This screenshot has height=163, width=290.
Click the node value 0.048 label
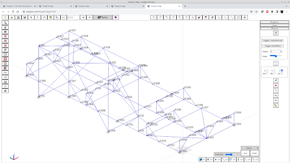pyautogui.click(x=200, y=105)
